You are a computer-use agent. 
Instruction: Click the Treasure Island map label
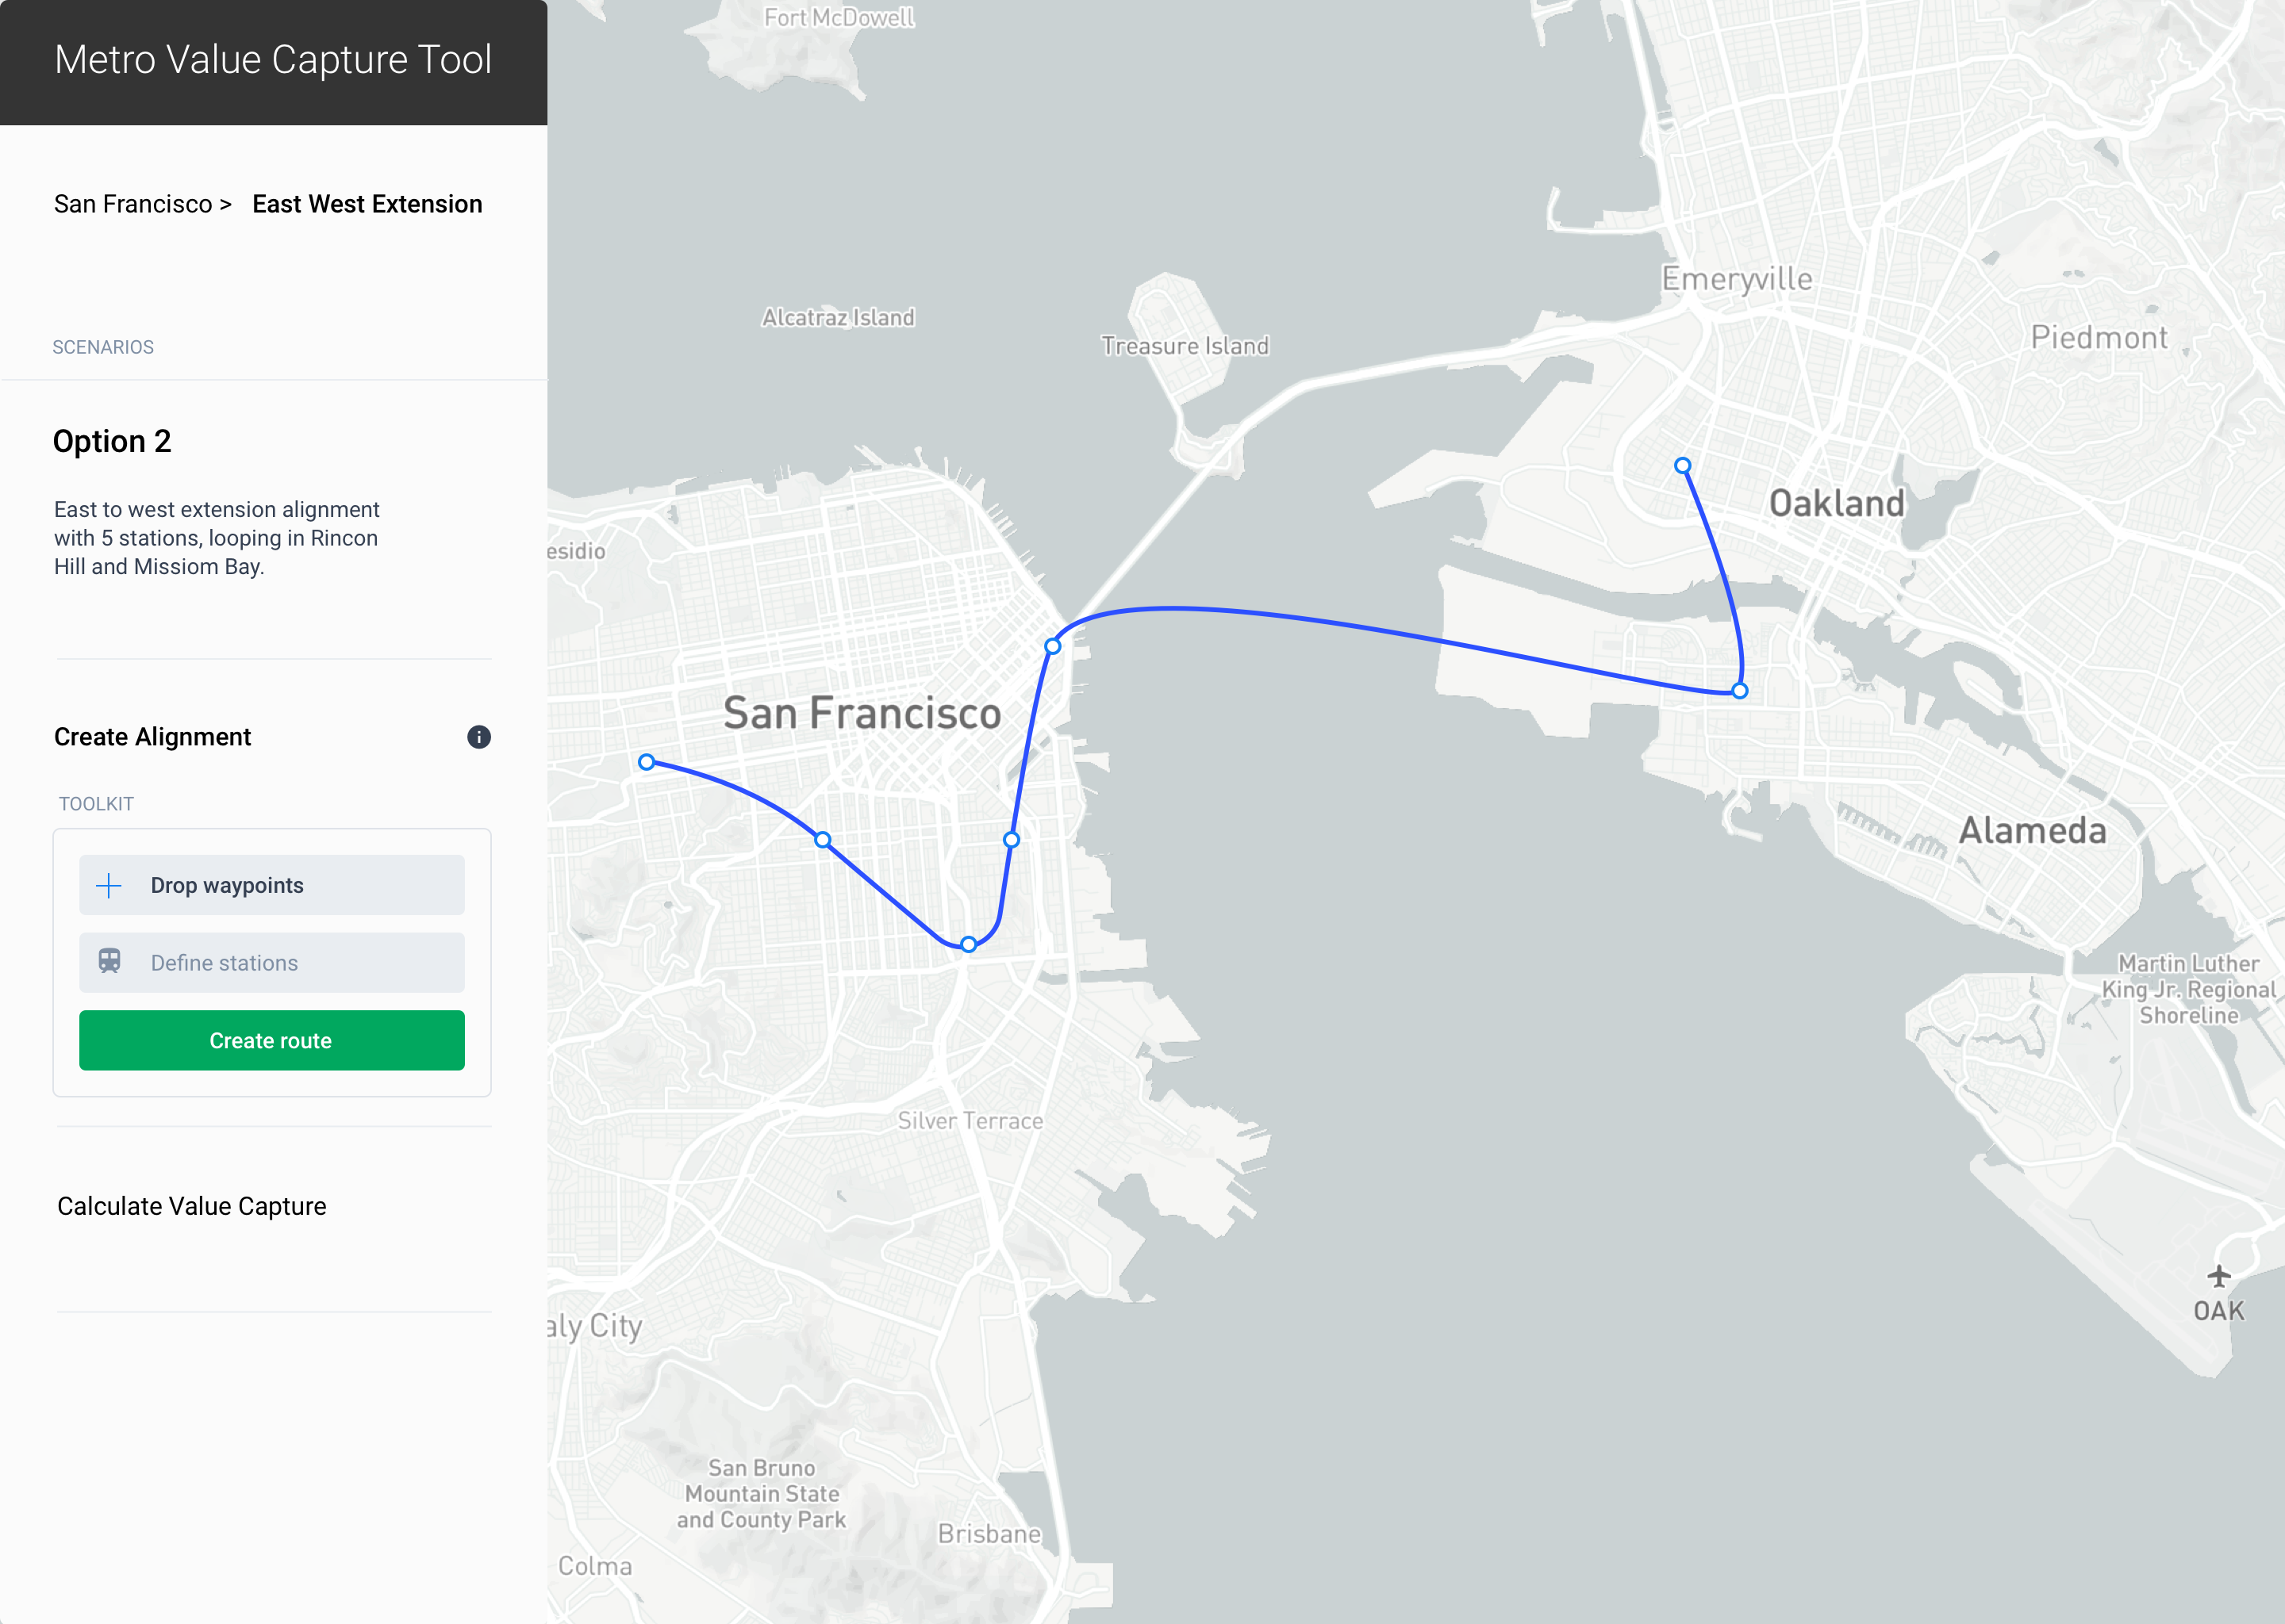(1185, 346)
